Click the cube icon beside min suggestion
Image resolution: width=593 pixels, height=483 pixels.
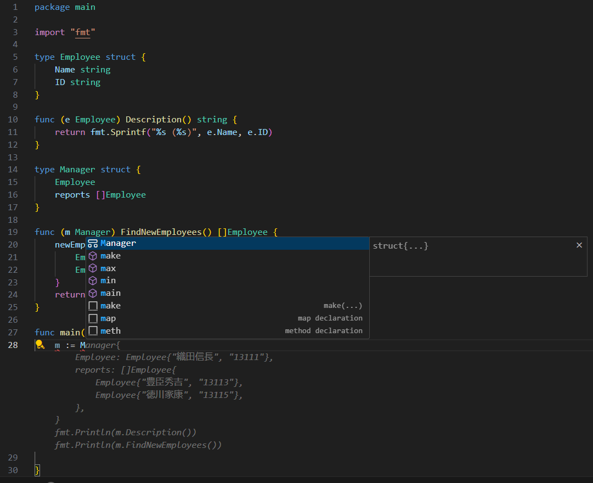[93, 280]
